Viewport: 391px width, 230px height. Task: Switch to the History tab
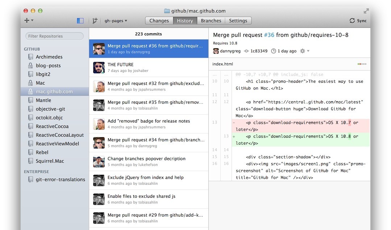[x=185, y=21]
